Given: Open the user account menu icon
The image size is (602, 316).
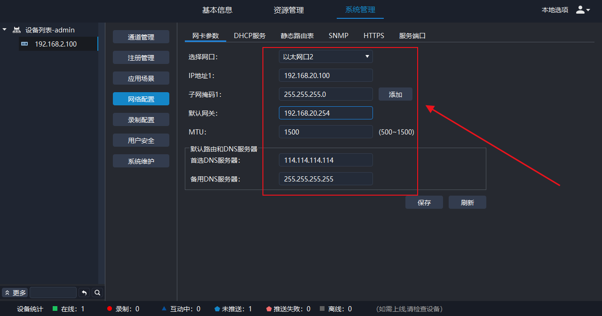Looking at the screenshot, I should 583,9.
